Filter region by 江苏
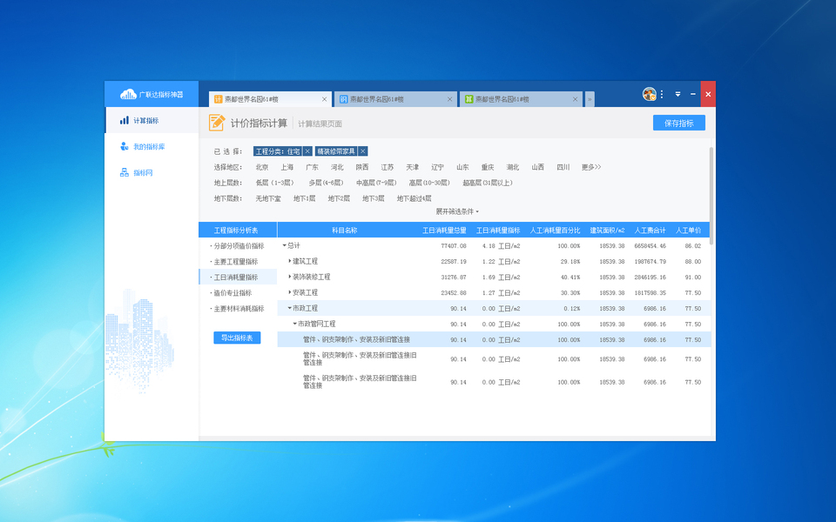Image resolution: width=836 pixels, height=522 pixels. (x=387, y=167)
